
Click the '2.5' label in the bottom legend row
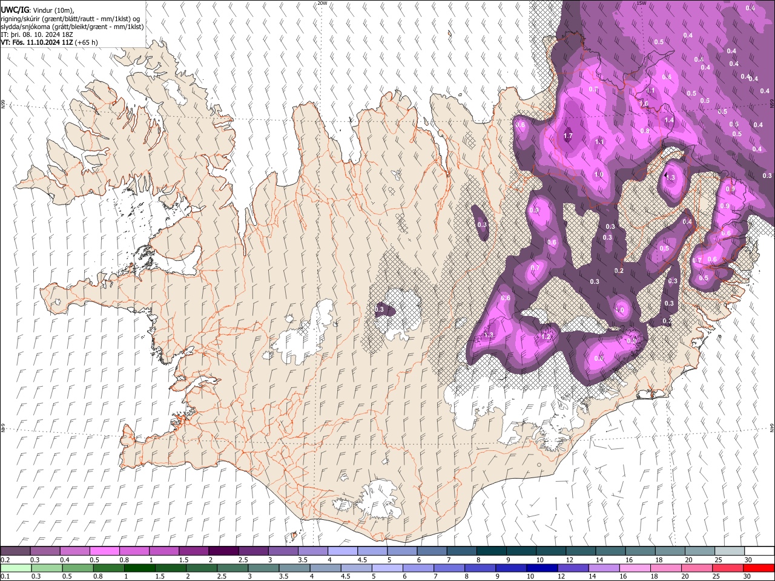point(222,576)
